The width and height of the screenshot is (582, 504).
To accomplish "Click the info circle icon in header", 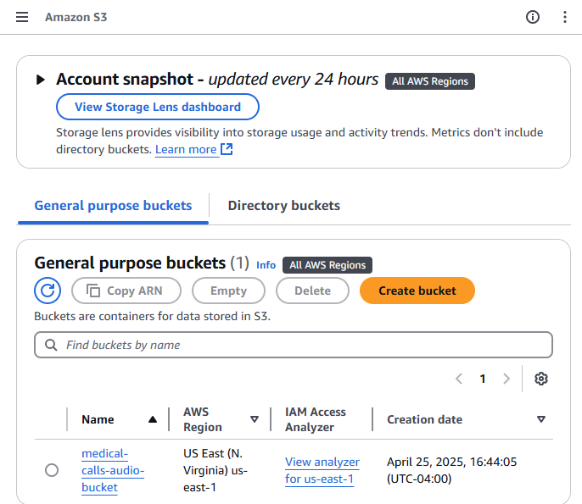I will 533,17.
